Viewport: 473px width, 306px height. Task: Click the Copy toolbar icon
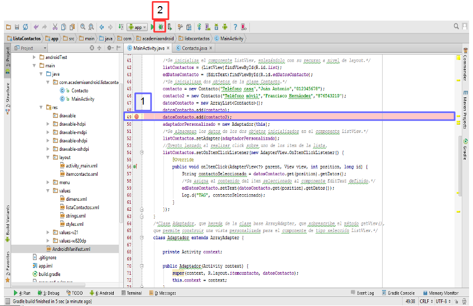click(x=64, y=27)
